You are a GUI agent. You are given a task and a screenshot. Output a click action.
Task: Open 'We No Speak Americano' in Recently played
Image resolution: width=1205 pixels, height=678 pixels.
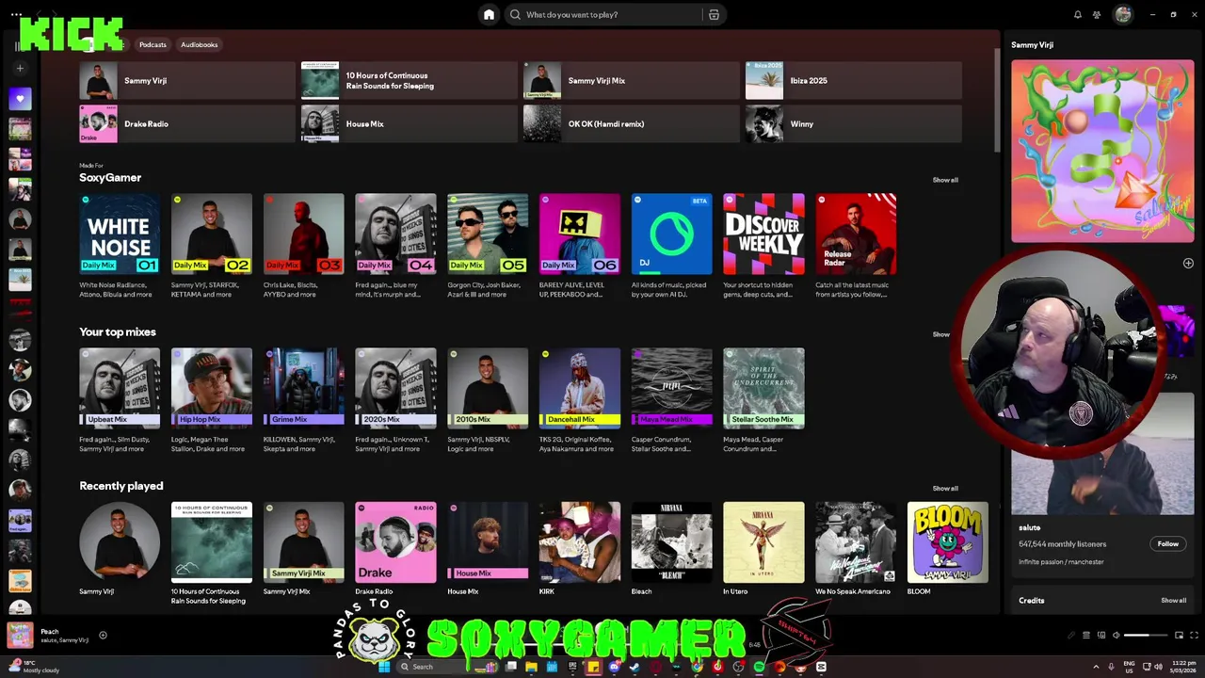pyautogui.click(x=856, y=542)
